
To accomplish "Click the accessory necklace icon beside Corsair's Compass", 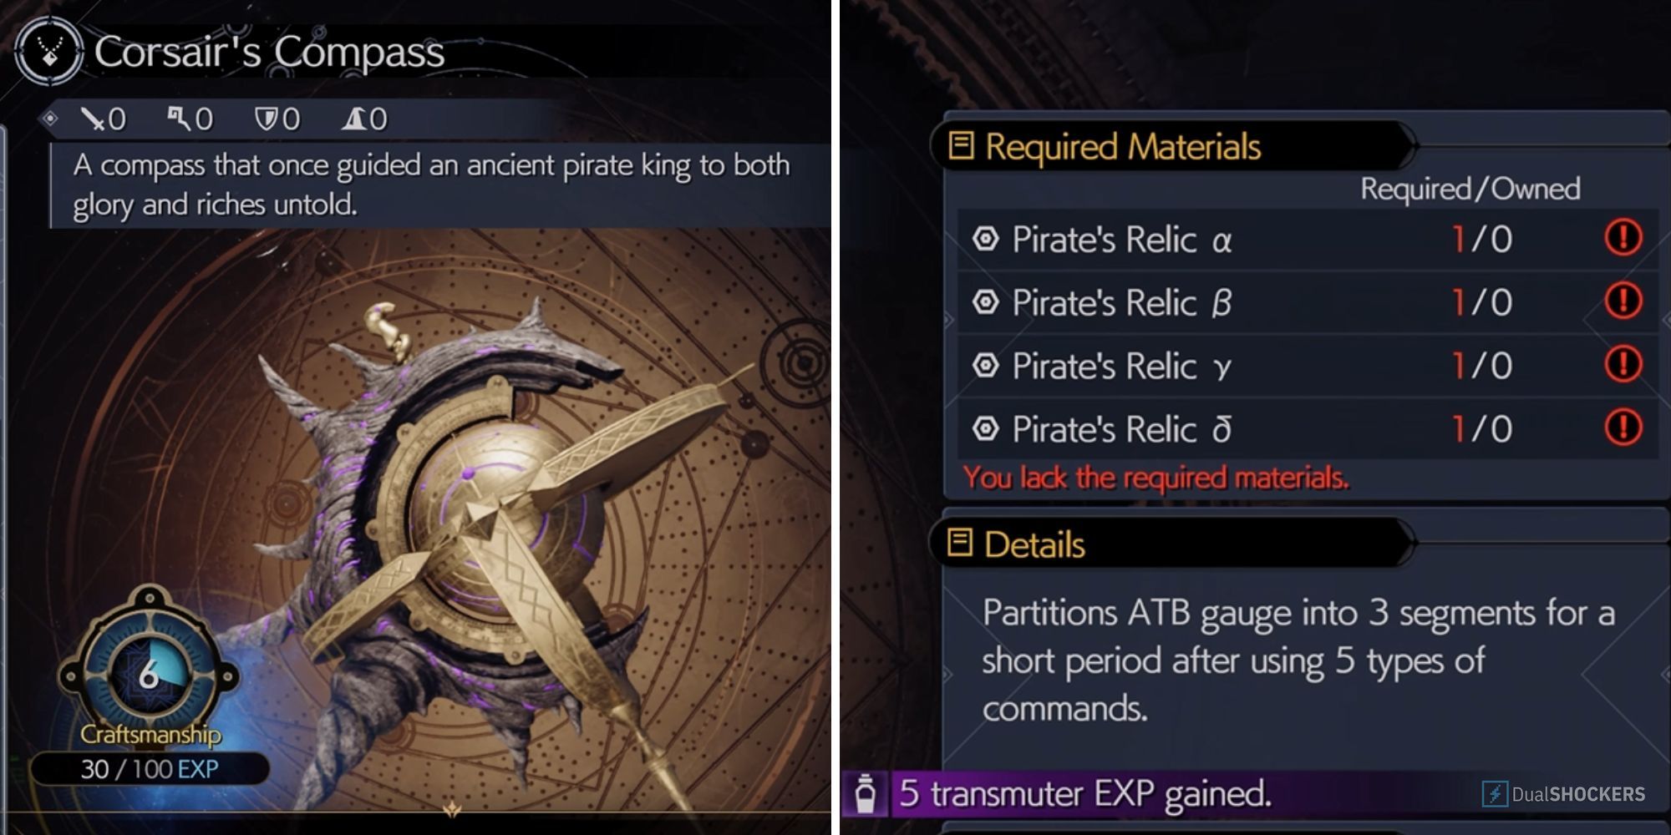I will coord(48,52).
